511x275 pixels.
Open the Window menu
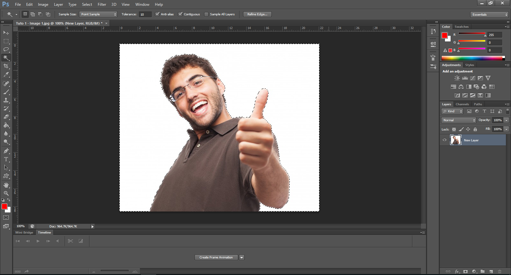[142, 4]
